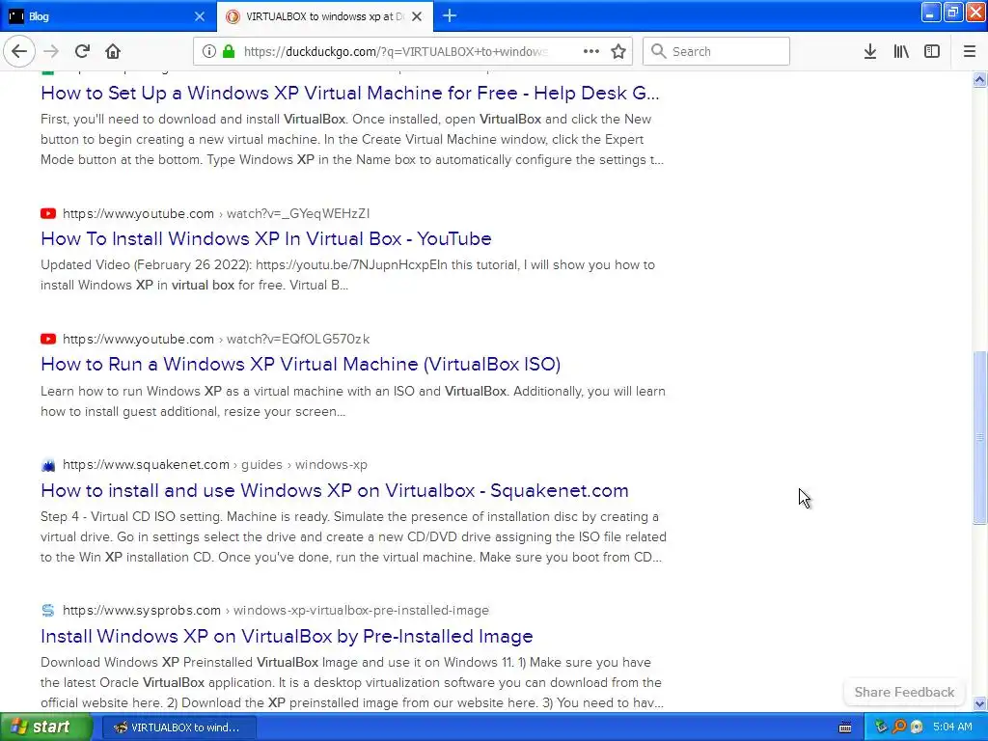Open page actions three-dot menu

point(591,51)
